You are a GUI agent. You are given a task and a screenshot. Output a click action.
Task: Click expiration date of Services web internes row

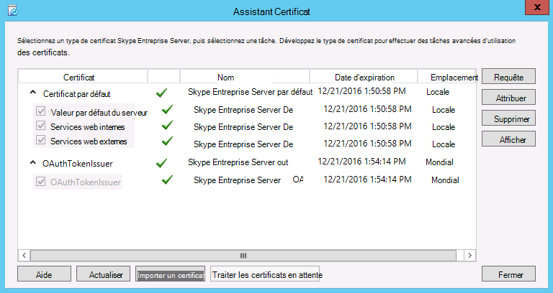pyautogui.click(x=367, y=126)
